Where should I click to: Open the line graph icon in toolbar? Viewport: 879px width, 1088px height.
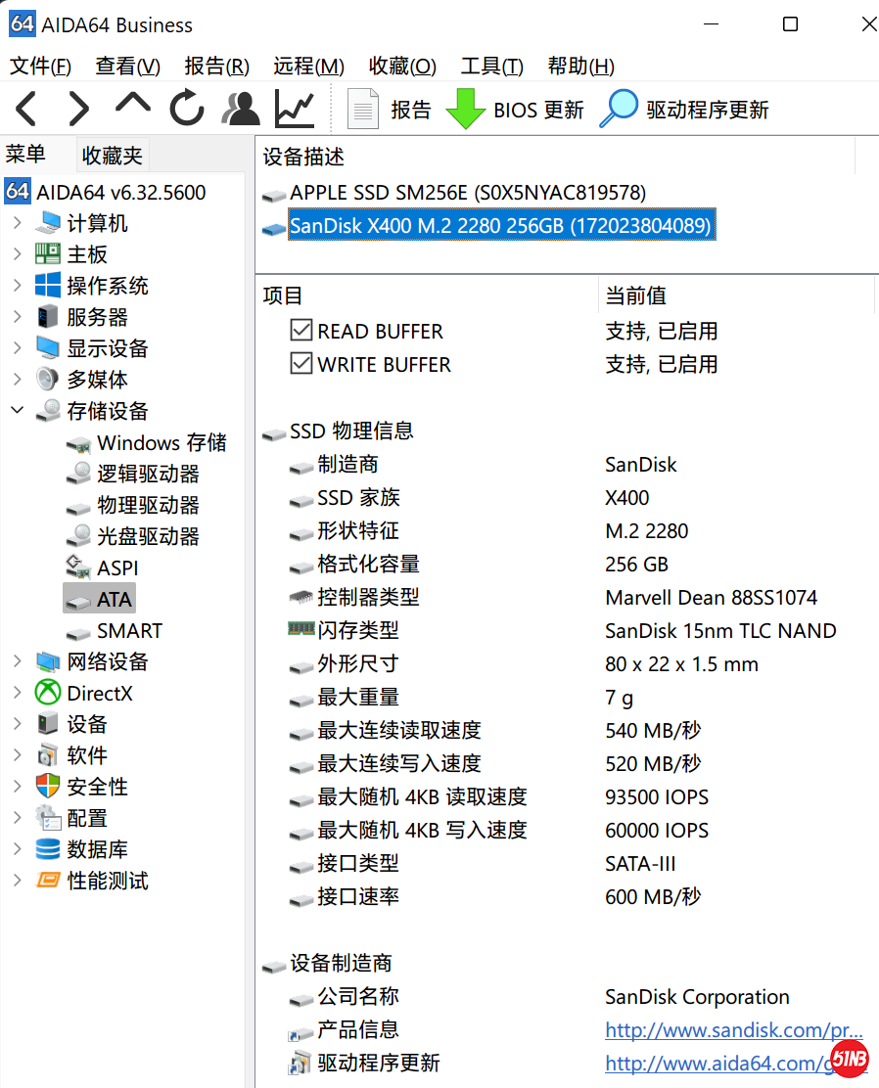point(294,109)
